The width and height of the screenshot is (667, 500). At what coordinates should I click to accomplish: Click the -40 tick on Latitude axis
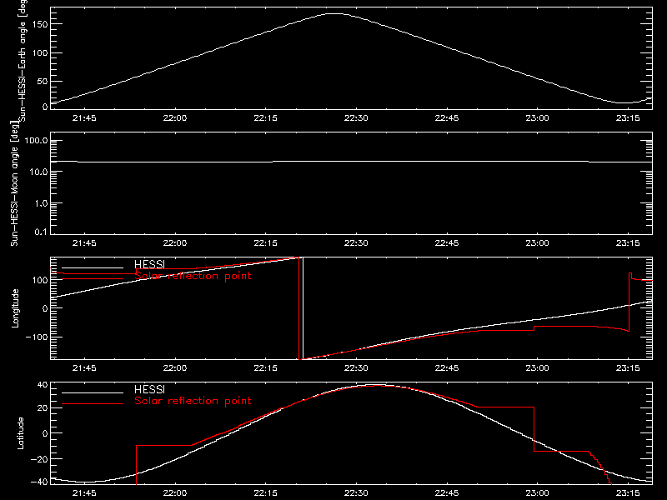click(40, 482)
